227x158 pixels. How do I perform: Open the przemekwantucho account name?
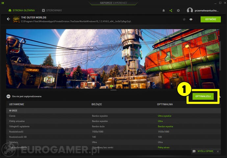(207, 11)
